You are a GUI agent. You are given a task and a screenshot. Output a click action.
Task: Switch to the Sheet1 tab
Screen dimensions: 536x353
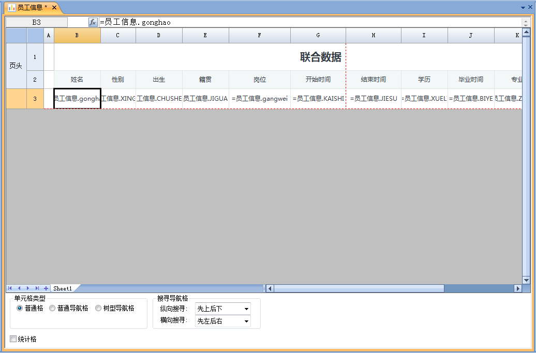click(x=63, y=288)
